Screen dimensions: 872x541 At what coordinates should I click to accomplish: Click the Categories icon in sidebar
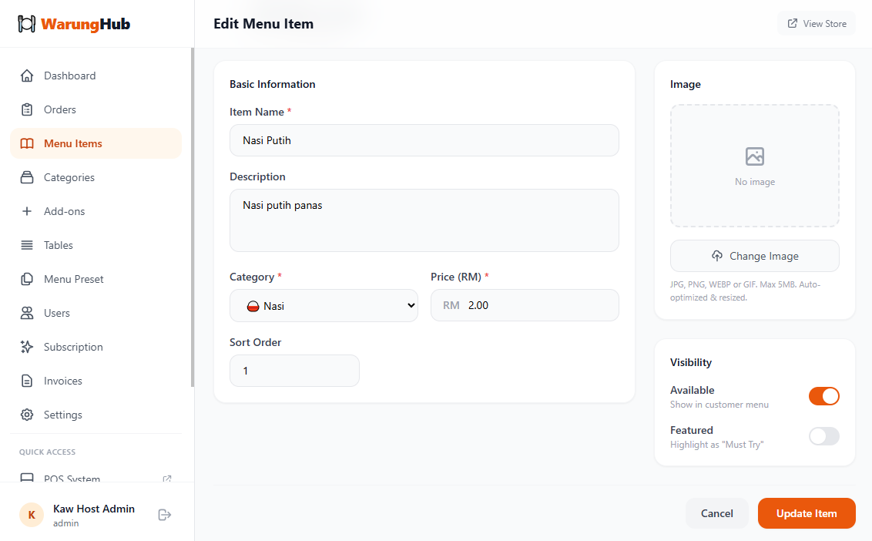(27, 177)
